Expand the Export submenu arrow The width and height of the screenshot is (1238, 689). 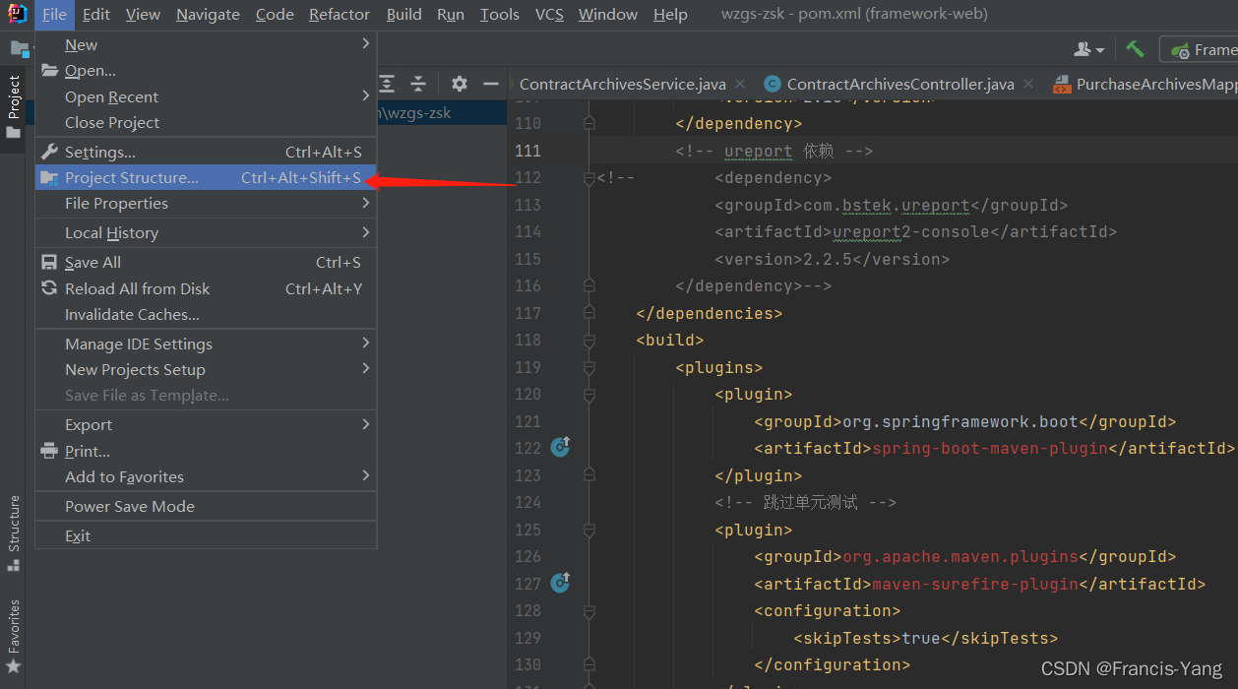(x=365, y=424)
